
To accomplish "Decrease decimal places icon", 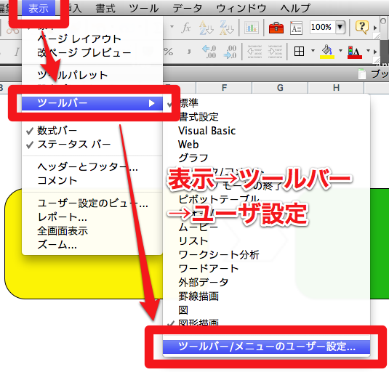I will click(230, 52).
